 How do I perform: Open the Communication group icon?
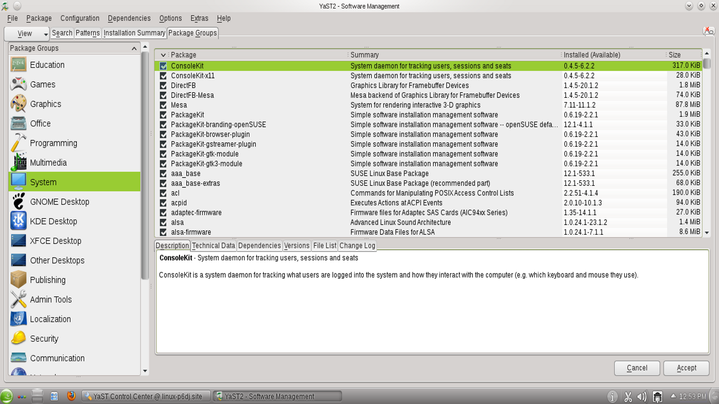pyautogui.click(x=18, y=358)
